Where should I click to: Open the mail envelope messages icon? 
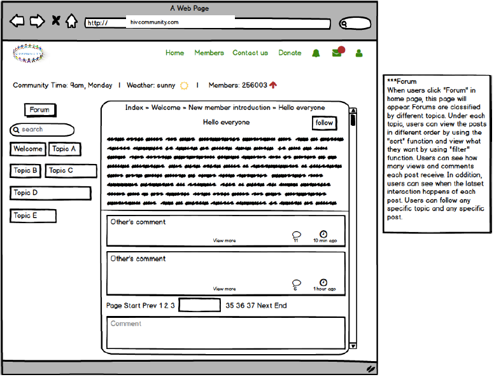337,53
